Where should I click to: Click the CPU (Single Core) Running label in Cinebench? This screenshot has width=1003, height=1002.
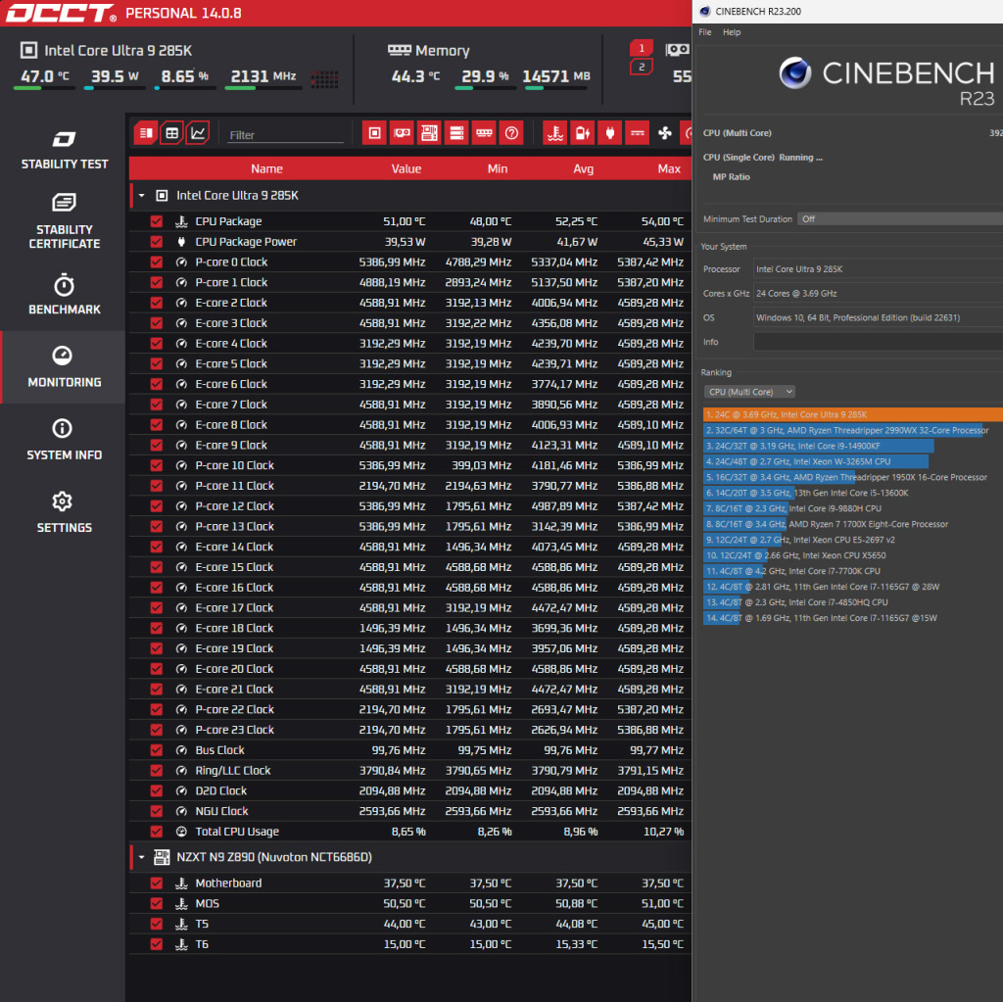point(762,158)
